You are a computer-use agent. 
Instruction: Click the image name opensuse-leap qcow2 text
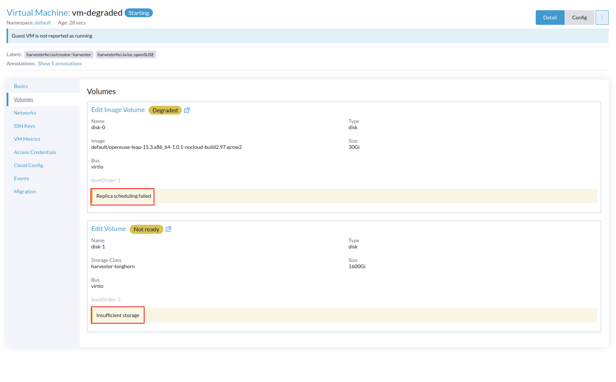click(x=166, y=147)
